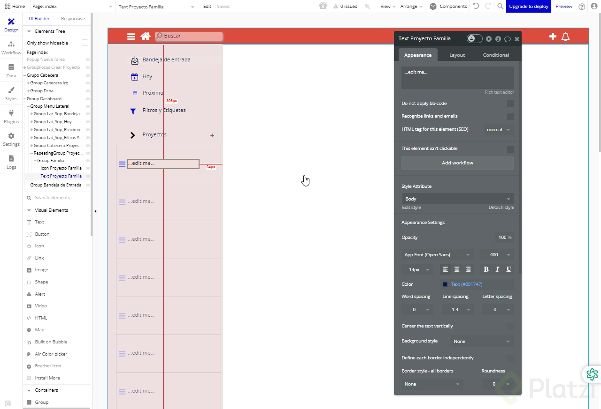601x409 pixels.
Task: Click the bell notification icon
Action: pos(565,37)
